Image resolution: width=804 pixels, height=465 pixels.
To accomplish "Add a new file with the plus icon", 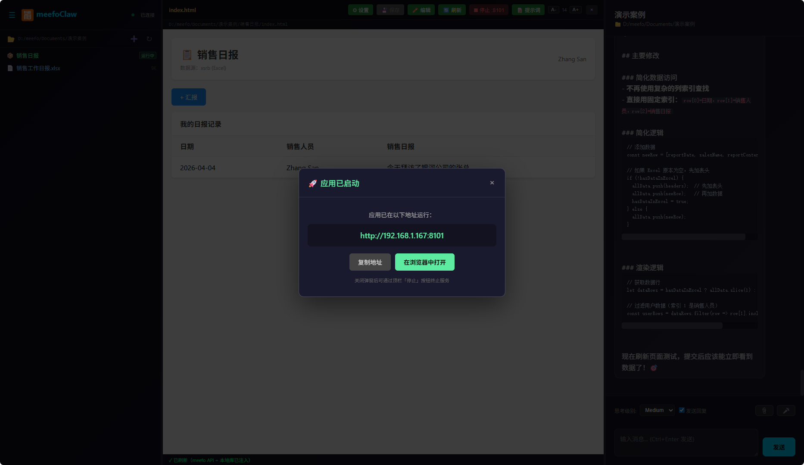I will pyautogui.click(x=134, y=38).
